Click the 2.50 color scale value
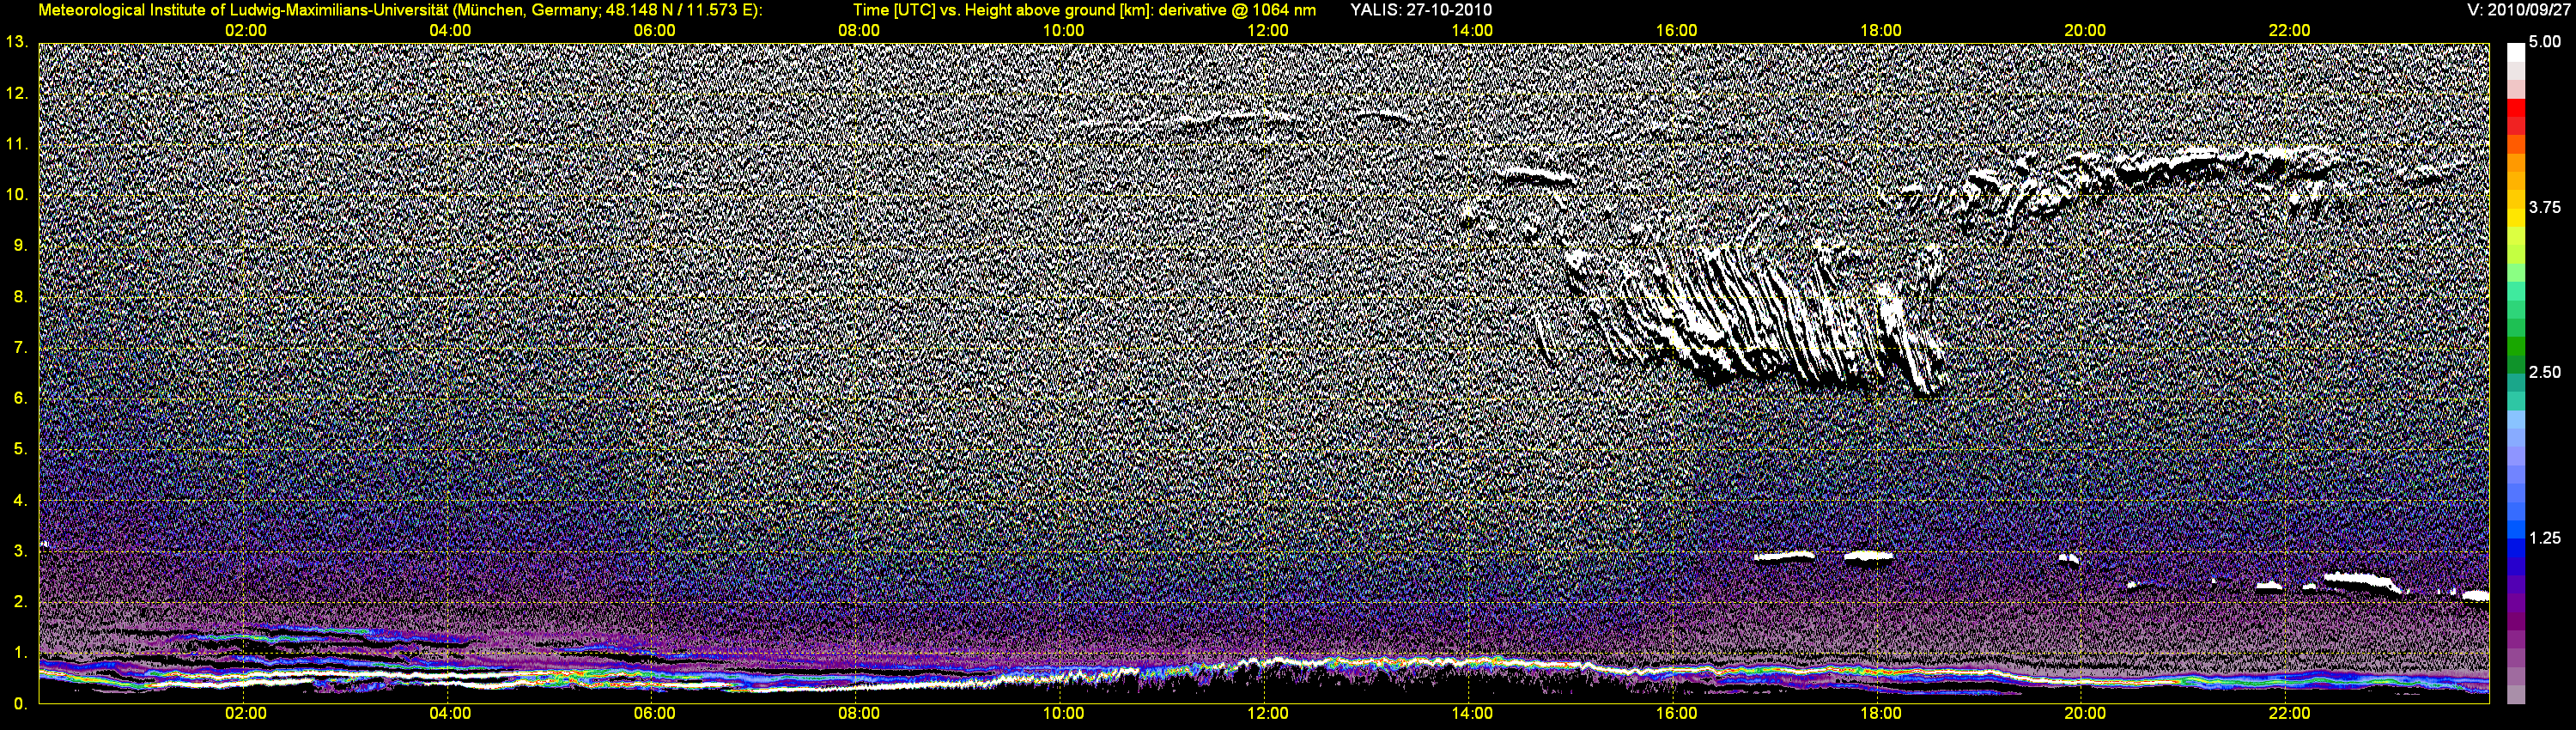 point(2544,372)
